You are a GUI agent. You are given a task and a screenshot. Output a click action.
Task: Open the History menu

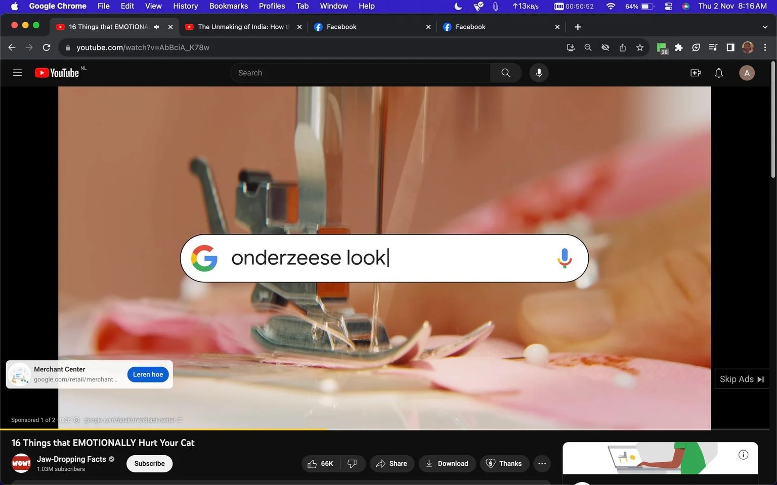click(186, 6)
